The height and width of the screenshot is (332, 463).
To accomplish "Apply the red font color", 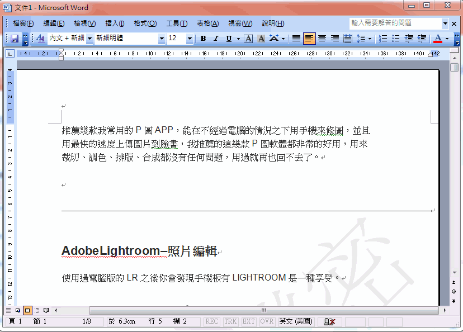I will pos(438,39).
